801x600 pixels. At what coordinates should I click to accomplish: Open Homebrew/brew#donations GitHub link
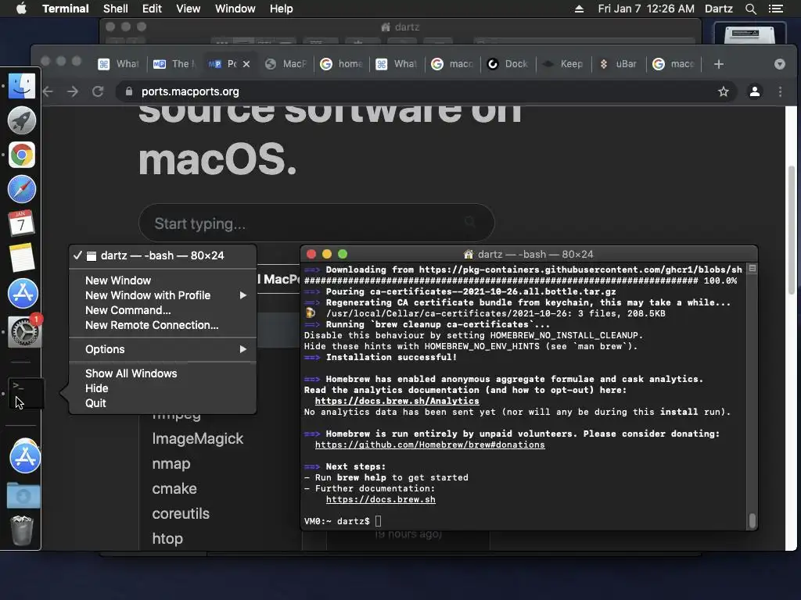[x=429, y=445]
